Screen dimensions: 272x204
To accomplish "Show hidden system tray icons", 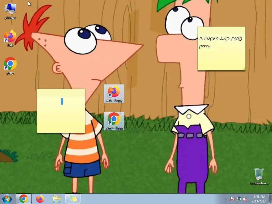I will 226,199.
